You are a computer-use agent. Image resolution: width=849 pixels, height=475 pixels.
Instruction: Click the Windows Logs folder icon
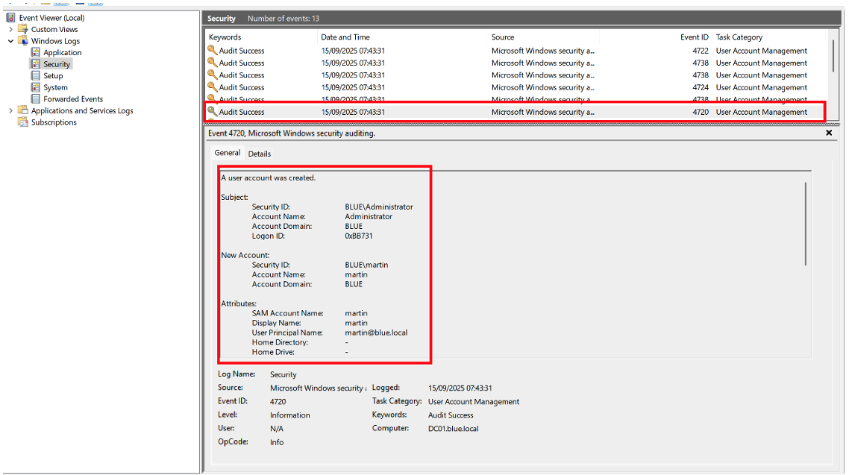point(23,41)
